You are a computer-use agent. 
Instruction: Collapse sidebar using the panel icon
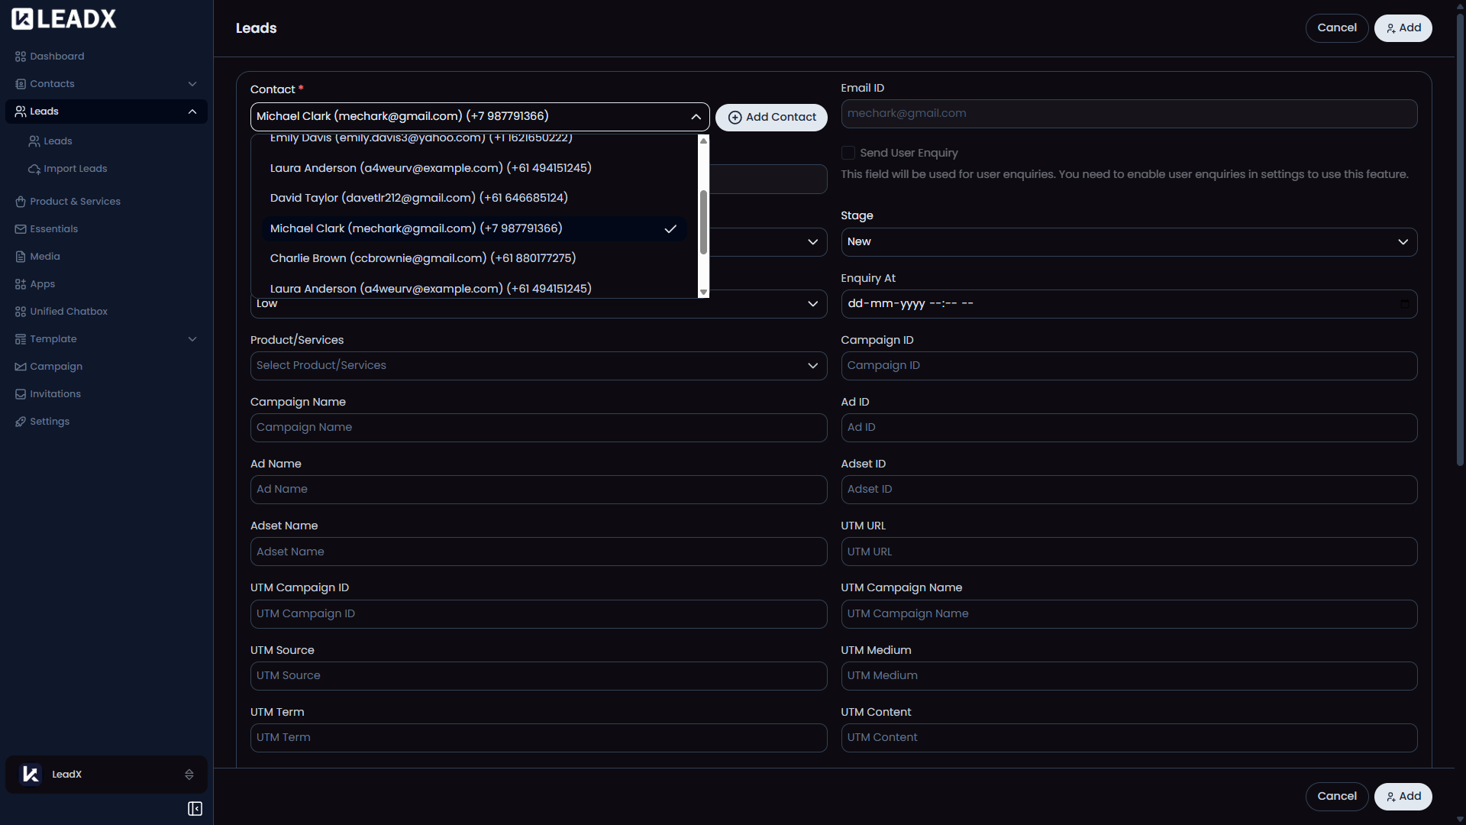[195, 809]
